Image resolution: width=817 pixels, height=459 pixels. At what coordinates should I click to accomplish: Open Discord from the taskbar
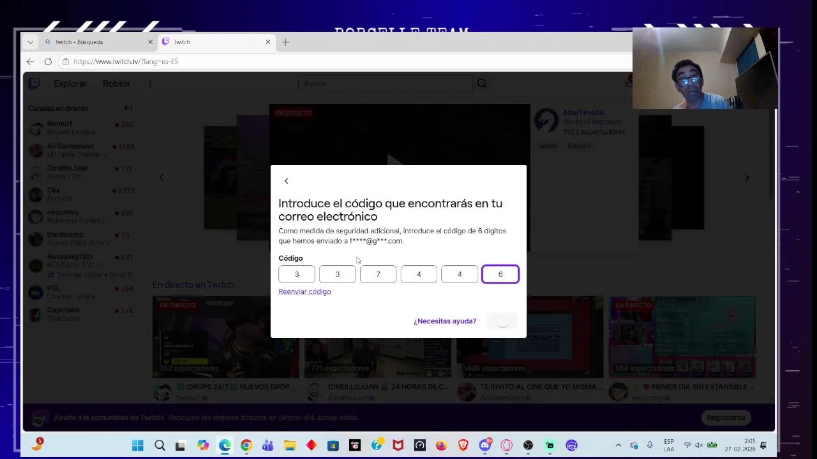[x=485, y=445]
